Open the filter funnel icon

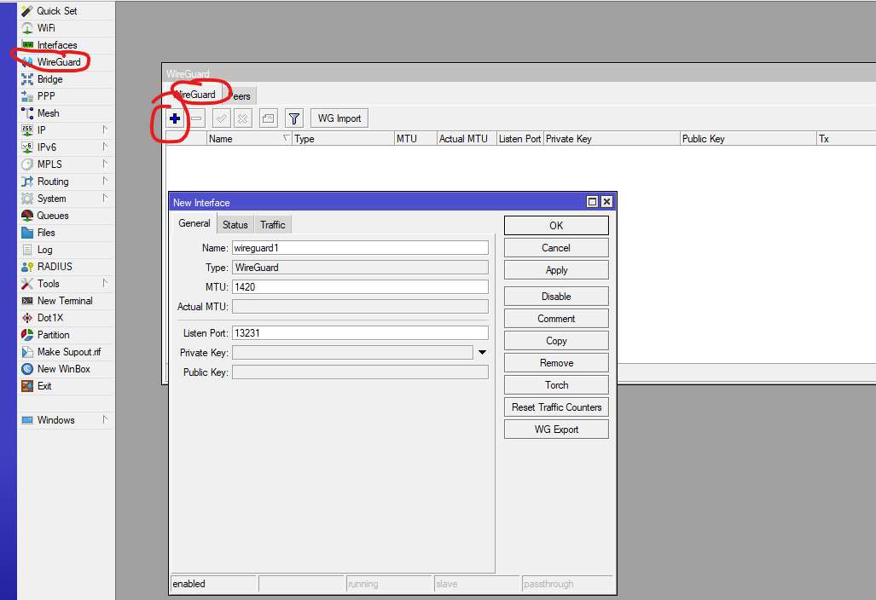click(294, 118)
